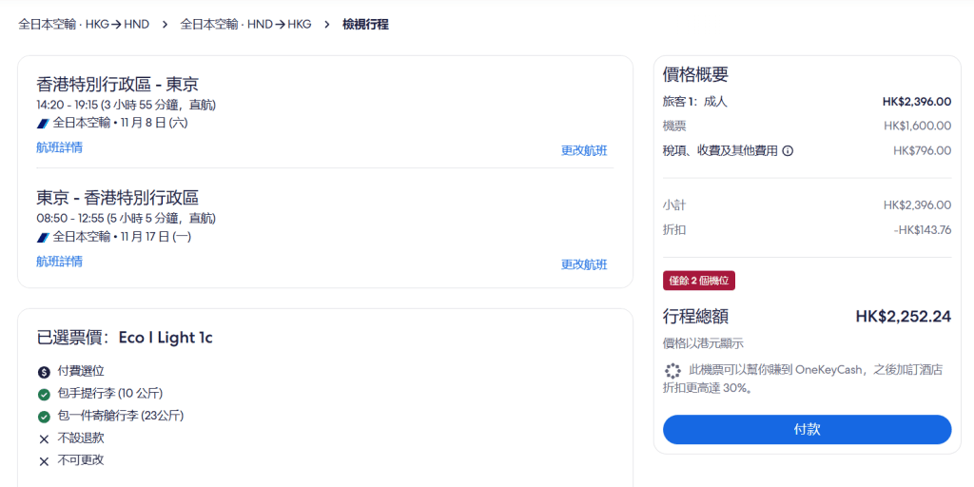Screen dimensions: 974x487
Task: Click the chevron before 檢視行程 breadcrumb
Action: pos(326,25)
